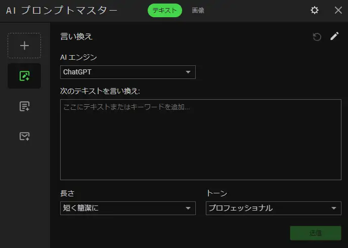Add a new prompt with plus tile
This screenshot has width=348, height=248.
(x=24, y=46)
